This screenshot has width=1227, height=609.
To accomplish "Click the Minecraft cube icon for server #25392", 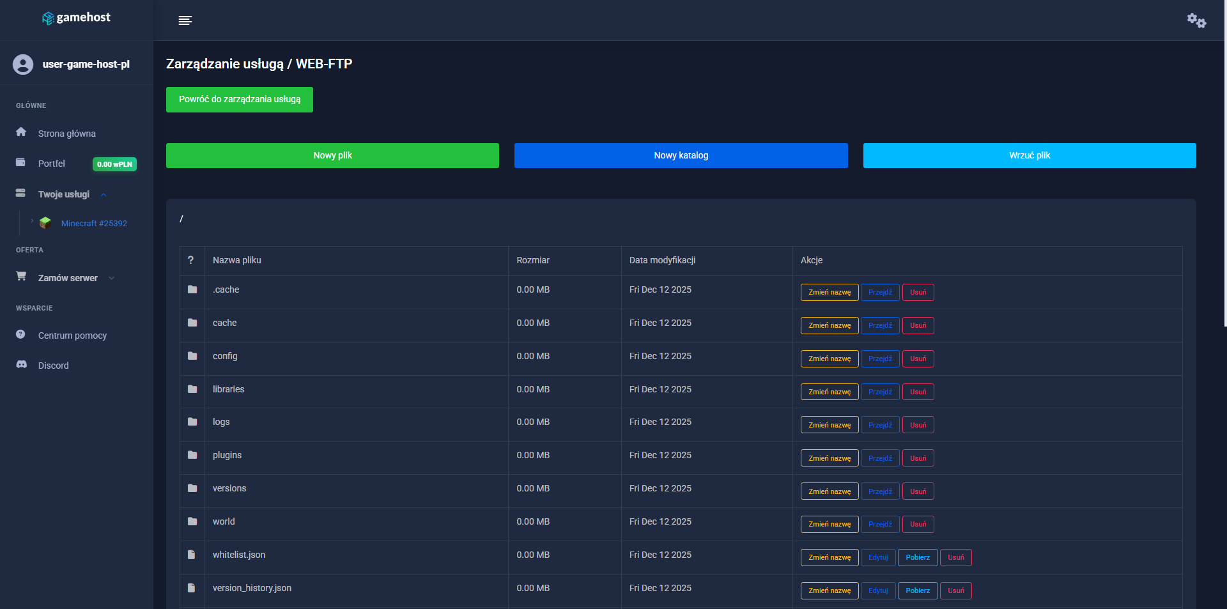I will click(45, 222).
